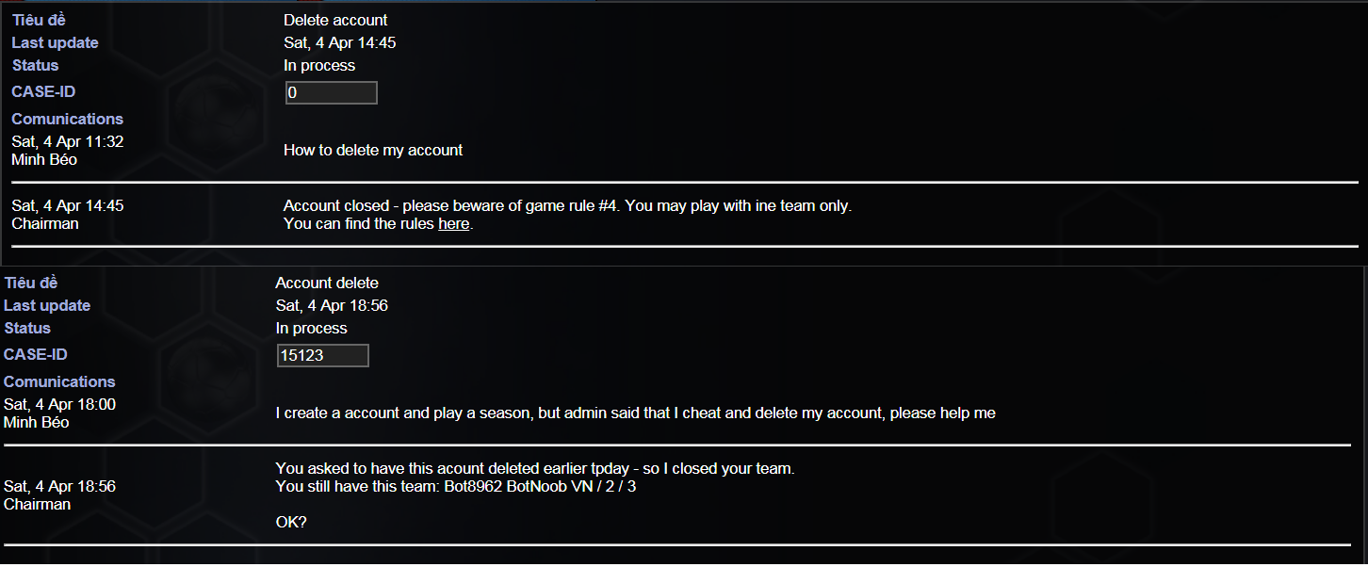Click the Comunications heading above "Sat, 4 Apr 11:32"
This screenshot has height=567, width=1368.
(x=67, y=119)
